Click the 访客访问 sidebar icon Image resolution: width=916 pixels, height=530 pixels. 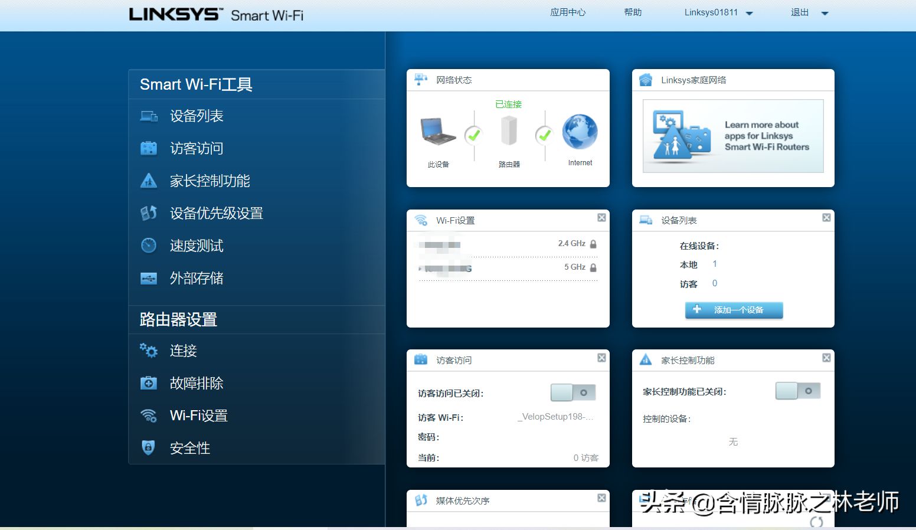tap(149, 148)
